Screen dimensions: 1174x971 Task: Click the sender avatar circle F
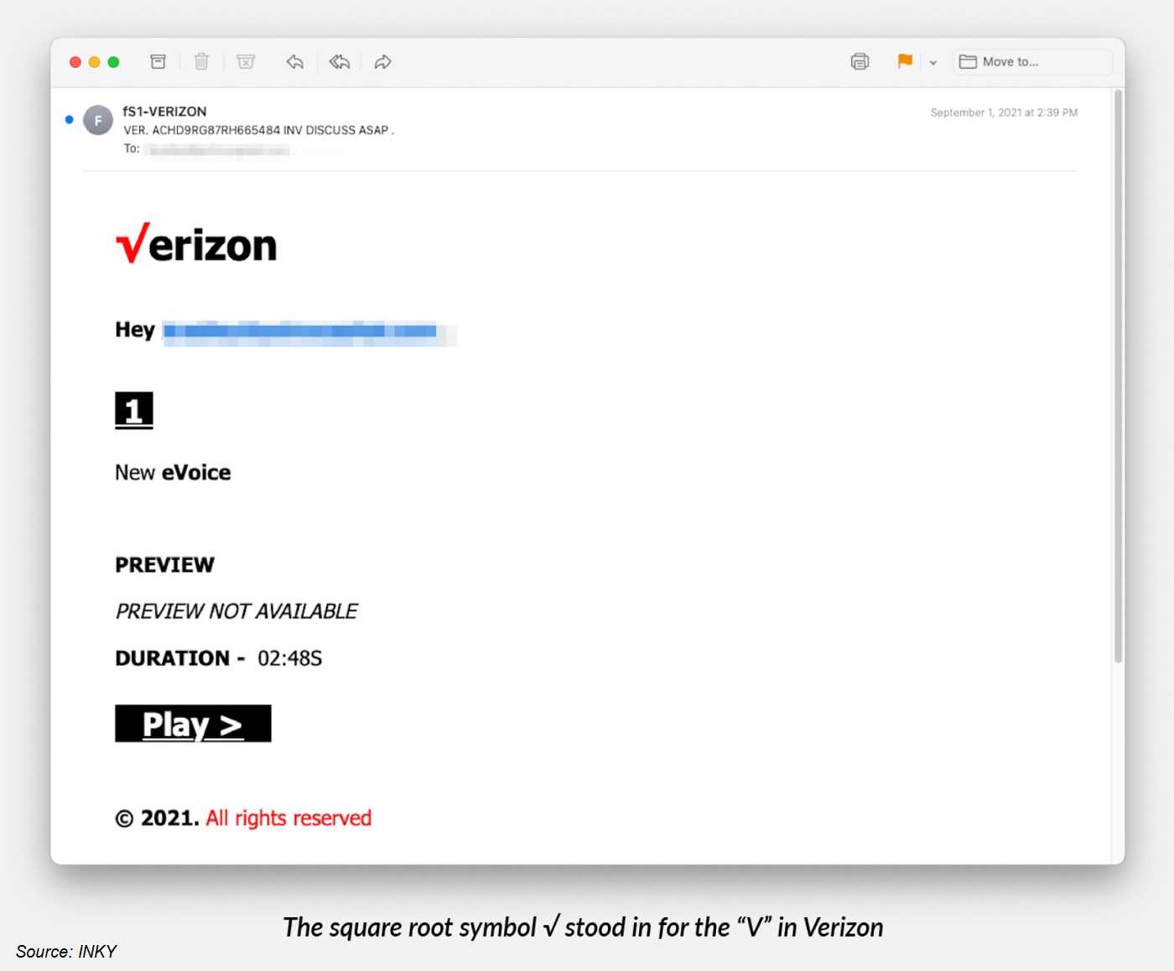tap(98, 120)
